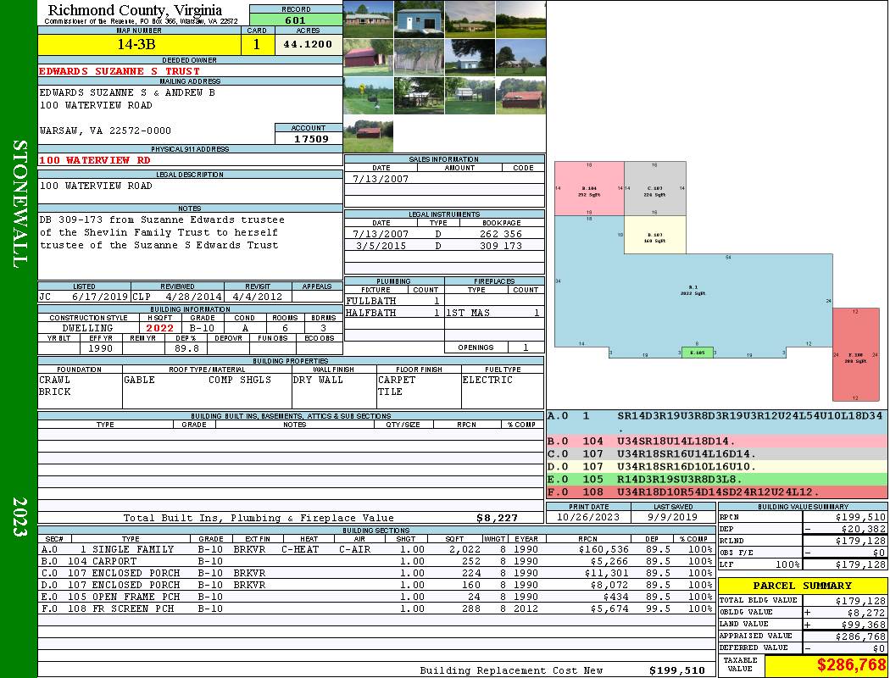The height and width of the screenshot is (678, 890).
Task: Open the open green field photo thumbnail
Action: tap(520, 19)
